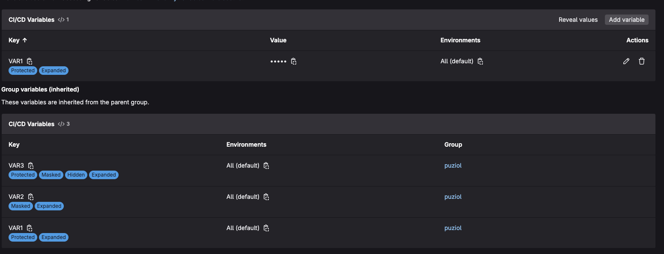Viewport: 664px width, 254px height.
Task: Click the Masked badge on VAR2
Action: click(21, 206)
